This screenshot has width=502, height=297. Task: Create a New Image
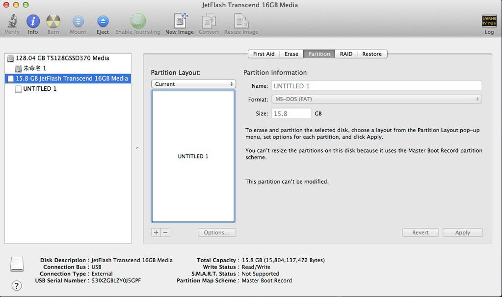coord(180,21)
